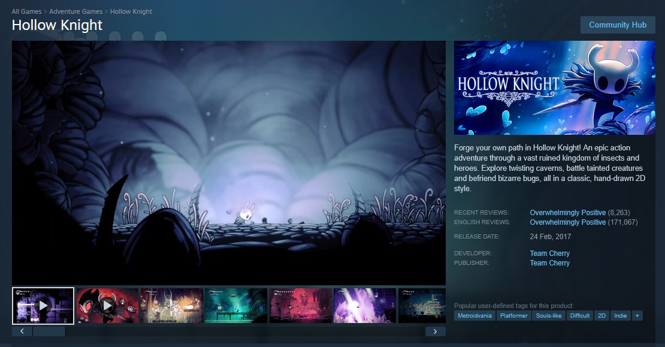The width and height of the screenshot is (665, 347).
Task: Click the Indie tag
Action: [x=621, y=316]
